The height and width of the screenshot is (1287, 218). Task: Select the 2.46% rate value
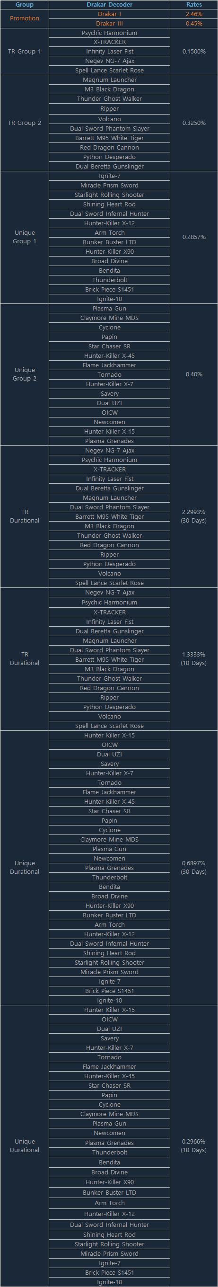(x=194, y=14)
